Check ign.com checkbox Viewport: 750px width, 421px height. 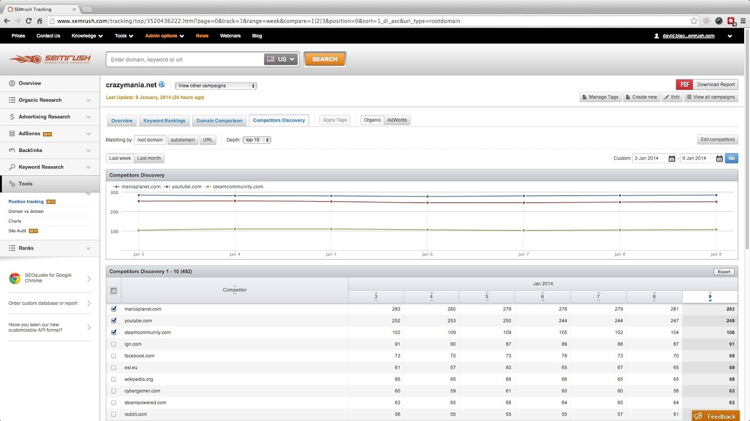tap(114, 344)
